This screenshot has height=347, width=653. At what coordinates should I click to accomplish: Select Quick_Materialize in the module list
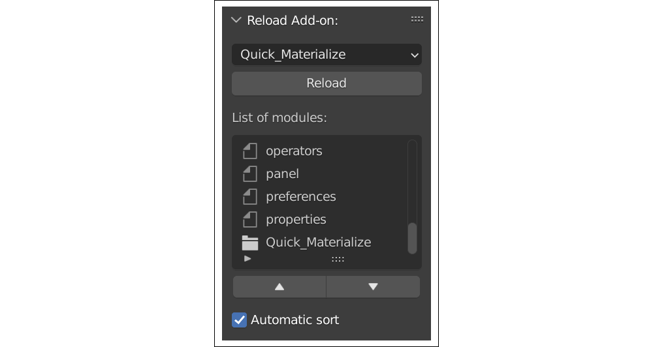pos(318,243)
